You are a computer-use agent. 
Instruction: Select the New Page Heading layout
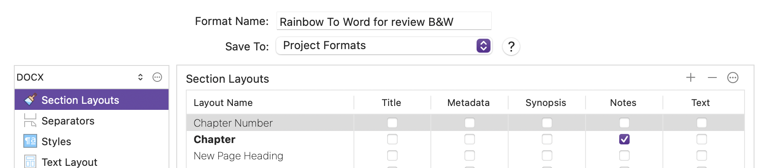coord(465,156)
